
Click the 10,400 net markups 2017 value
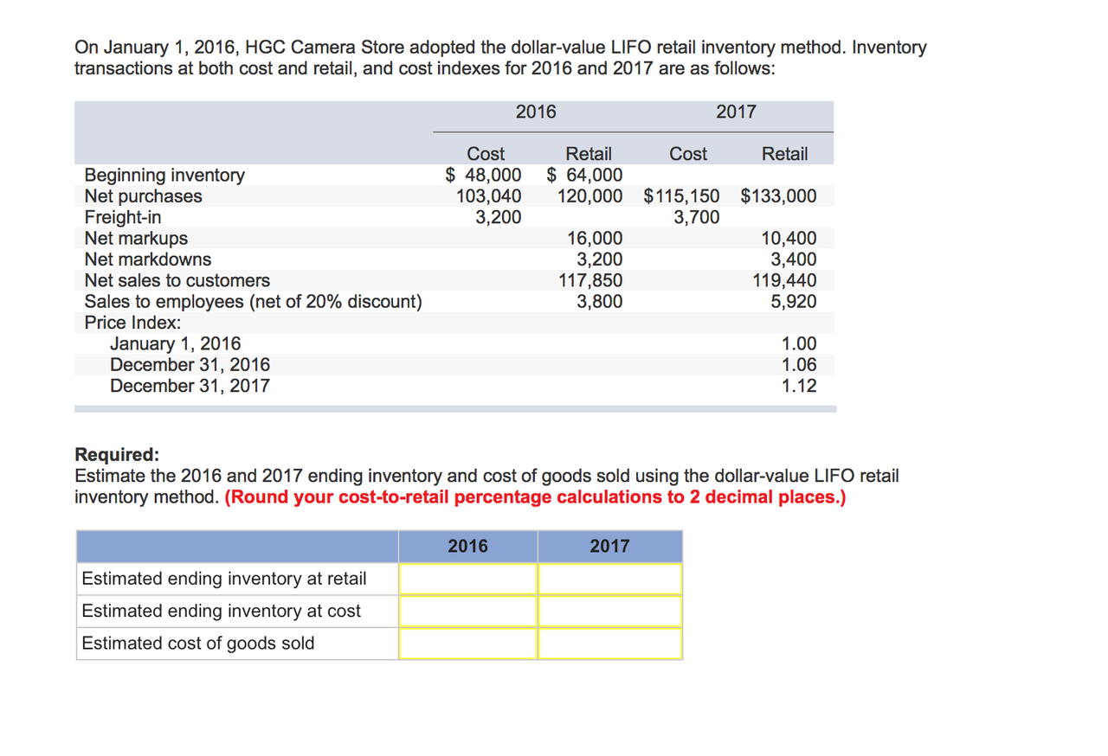pos(789,238)
